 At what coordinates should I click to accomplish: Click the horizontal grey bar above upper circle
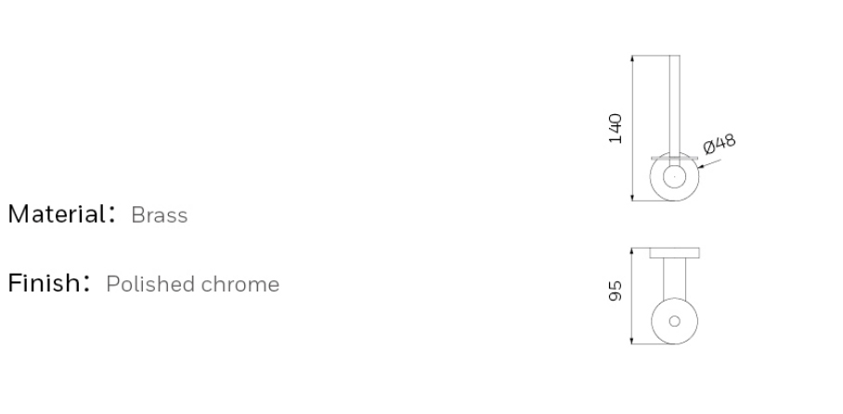[x=674, y=158]
